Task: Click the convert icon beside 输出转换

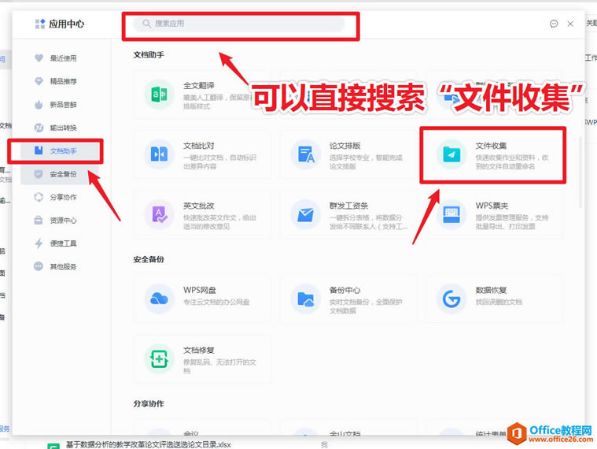Action: (x=39, y=128)
